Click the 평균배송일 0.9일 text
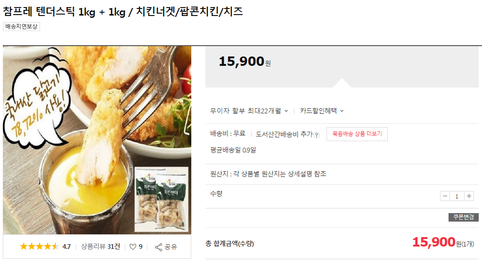Viewport: 482px width, 263px height. point(233,151)
